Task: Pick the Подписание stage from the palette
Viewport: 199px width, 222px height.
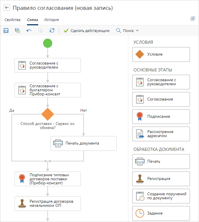Action: pos(161,117)
